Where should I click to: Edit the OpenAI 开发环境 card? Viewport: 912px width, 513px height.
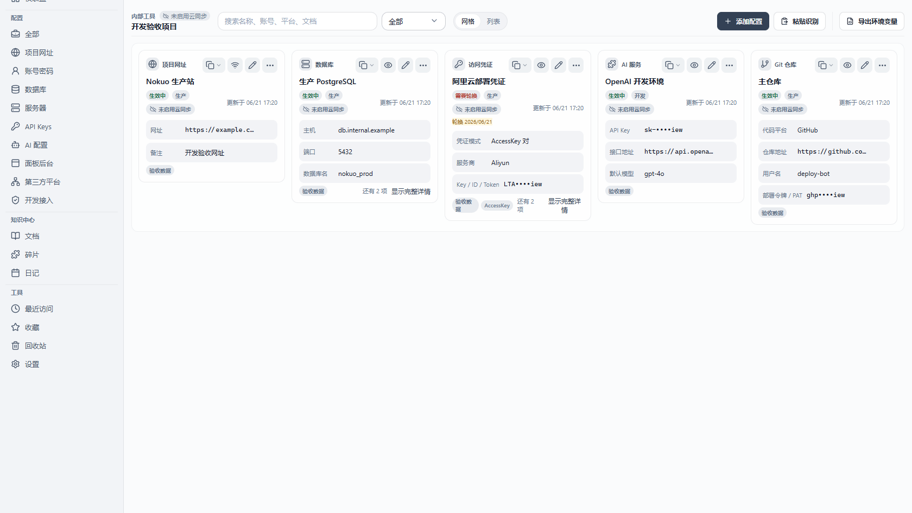tap(712, 65)
